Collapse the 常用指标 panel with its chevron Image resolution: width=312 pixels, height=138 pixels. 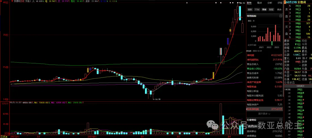(281, 16)
